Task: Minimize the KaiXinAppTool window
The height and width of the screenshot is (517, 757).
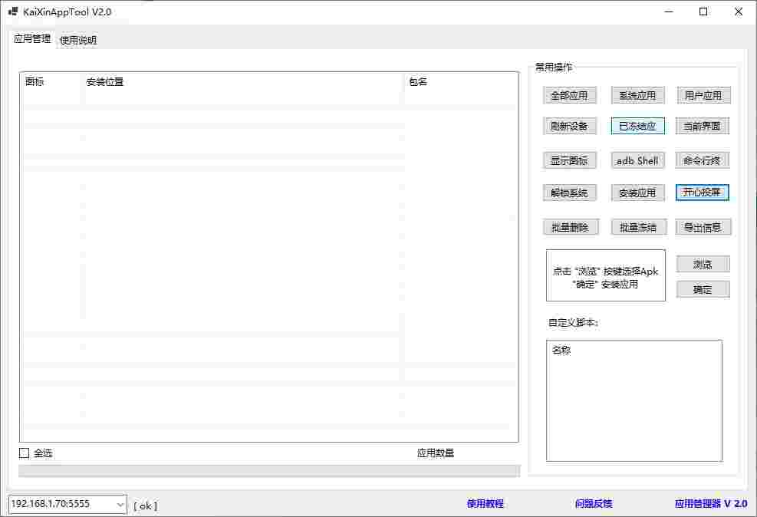Action: [669, 12]
